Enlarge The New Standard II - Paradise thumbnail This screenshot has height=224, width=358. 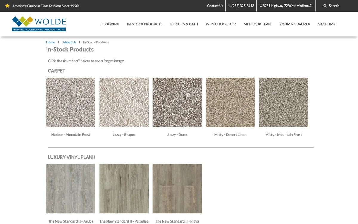[124, 189]
